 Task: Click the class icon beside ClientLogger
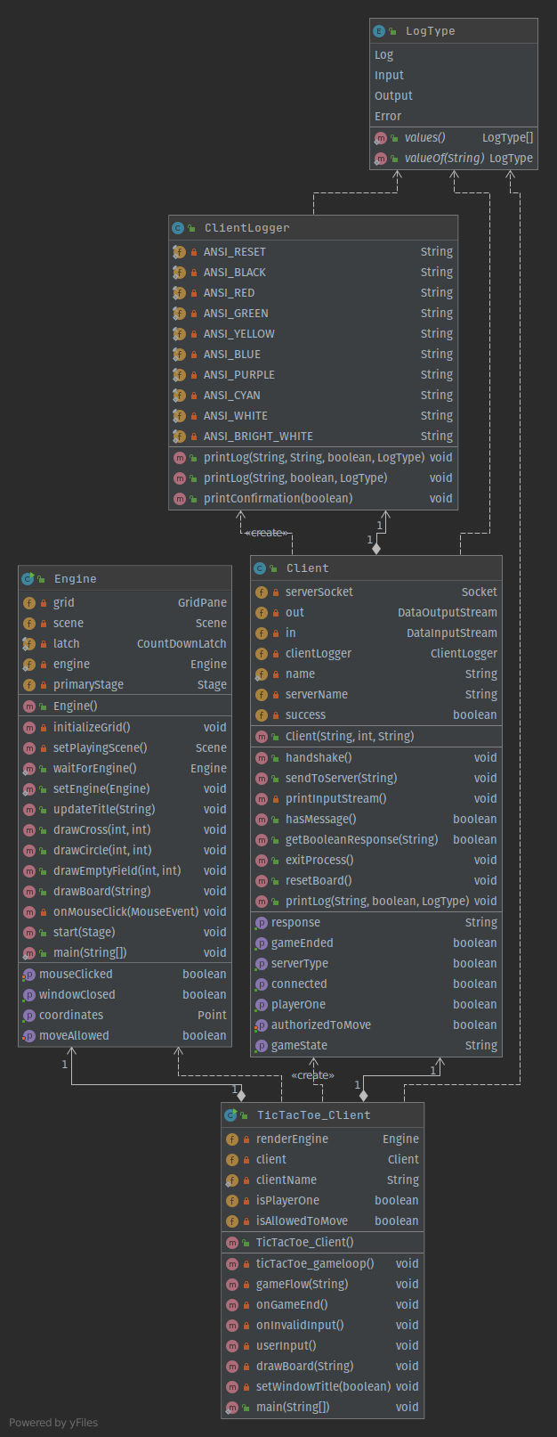pyautogui.click(x=178, y=228)
